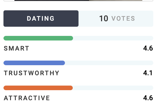Click the blue Trustworthy rating bar fill
Image resolution: width=168 pixels, height=112 pixels.
pyautogui.click(x=34, y=63)
